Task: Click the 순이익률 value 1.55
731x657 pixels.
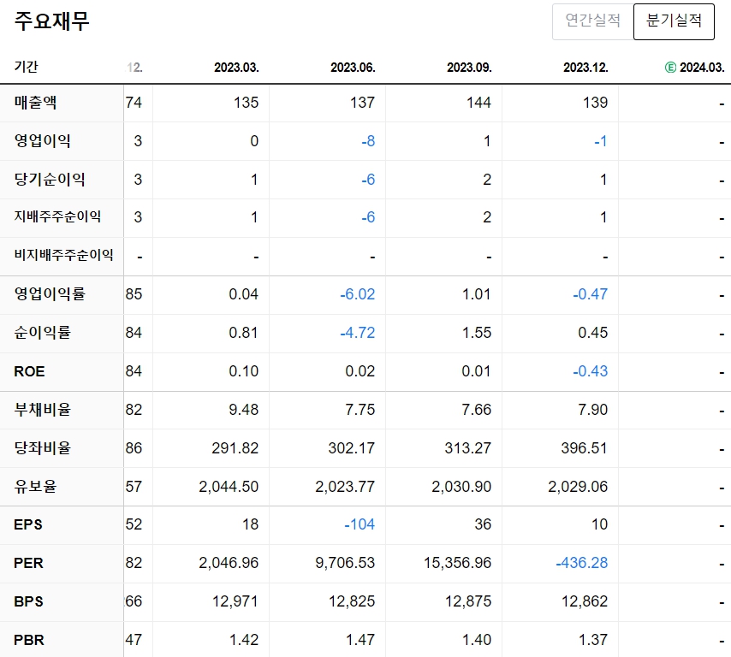Action: coord(477,333)
